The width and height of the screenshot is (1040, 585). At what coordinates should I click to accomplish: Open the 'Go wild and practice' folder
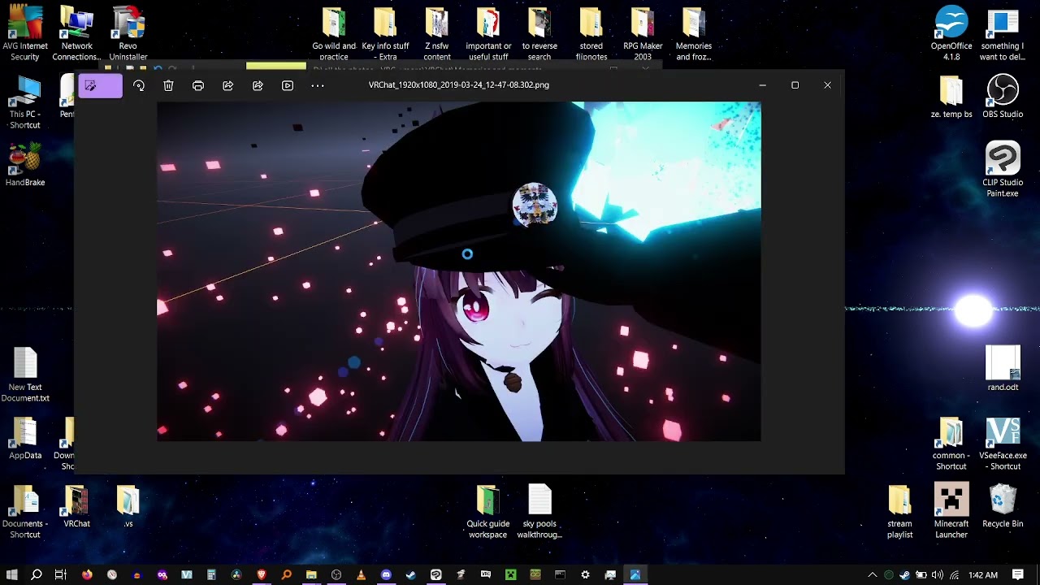[334, 34]
